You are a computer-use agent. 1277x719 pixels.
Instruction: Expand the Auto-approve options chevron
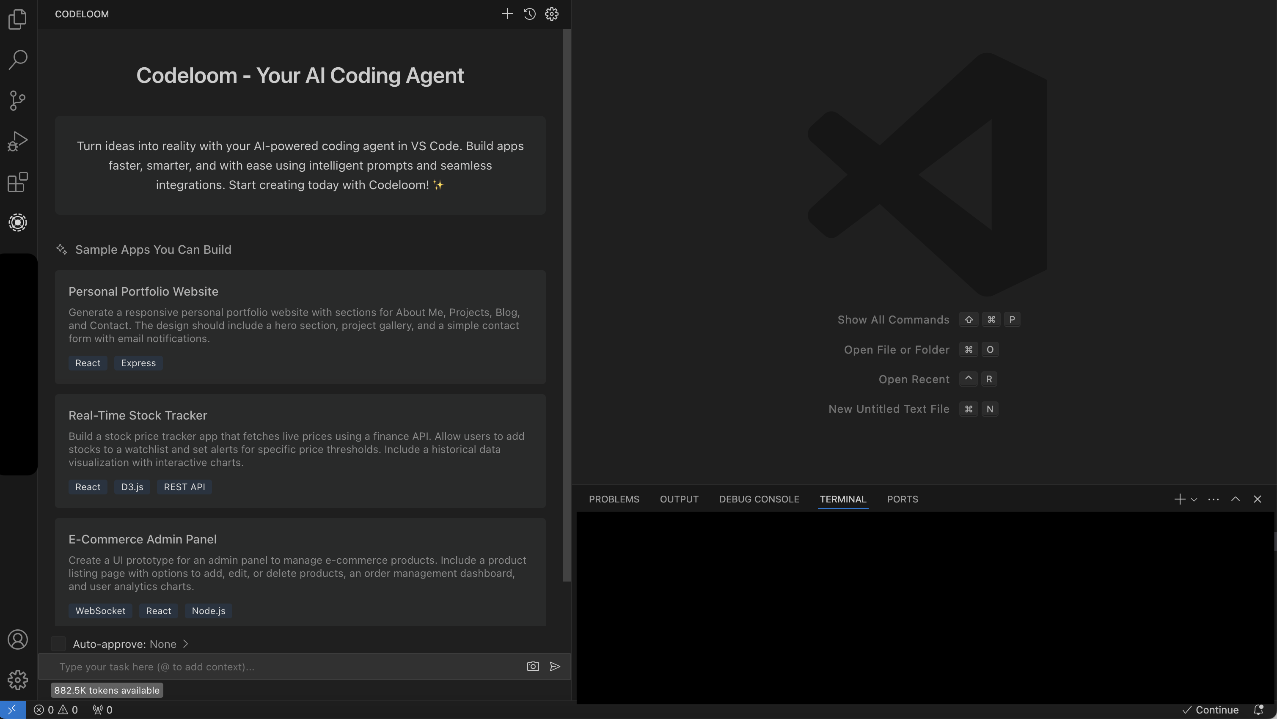185,644
